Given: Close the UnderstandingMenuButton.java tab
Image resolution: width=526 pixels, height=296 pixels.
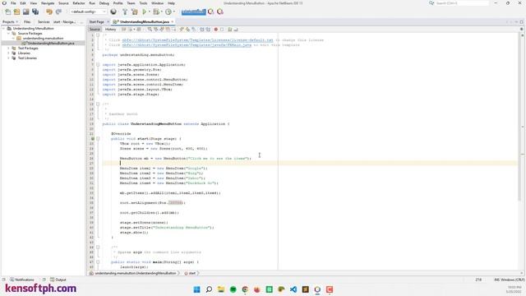Looking at the screenshot, I should click(173, 22).
